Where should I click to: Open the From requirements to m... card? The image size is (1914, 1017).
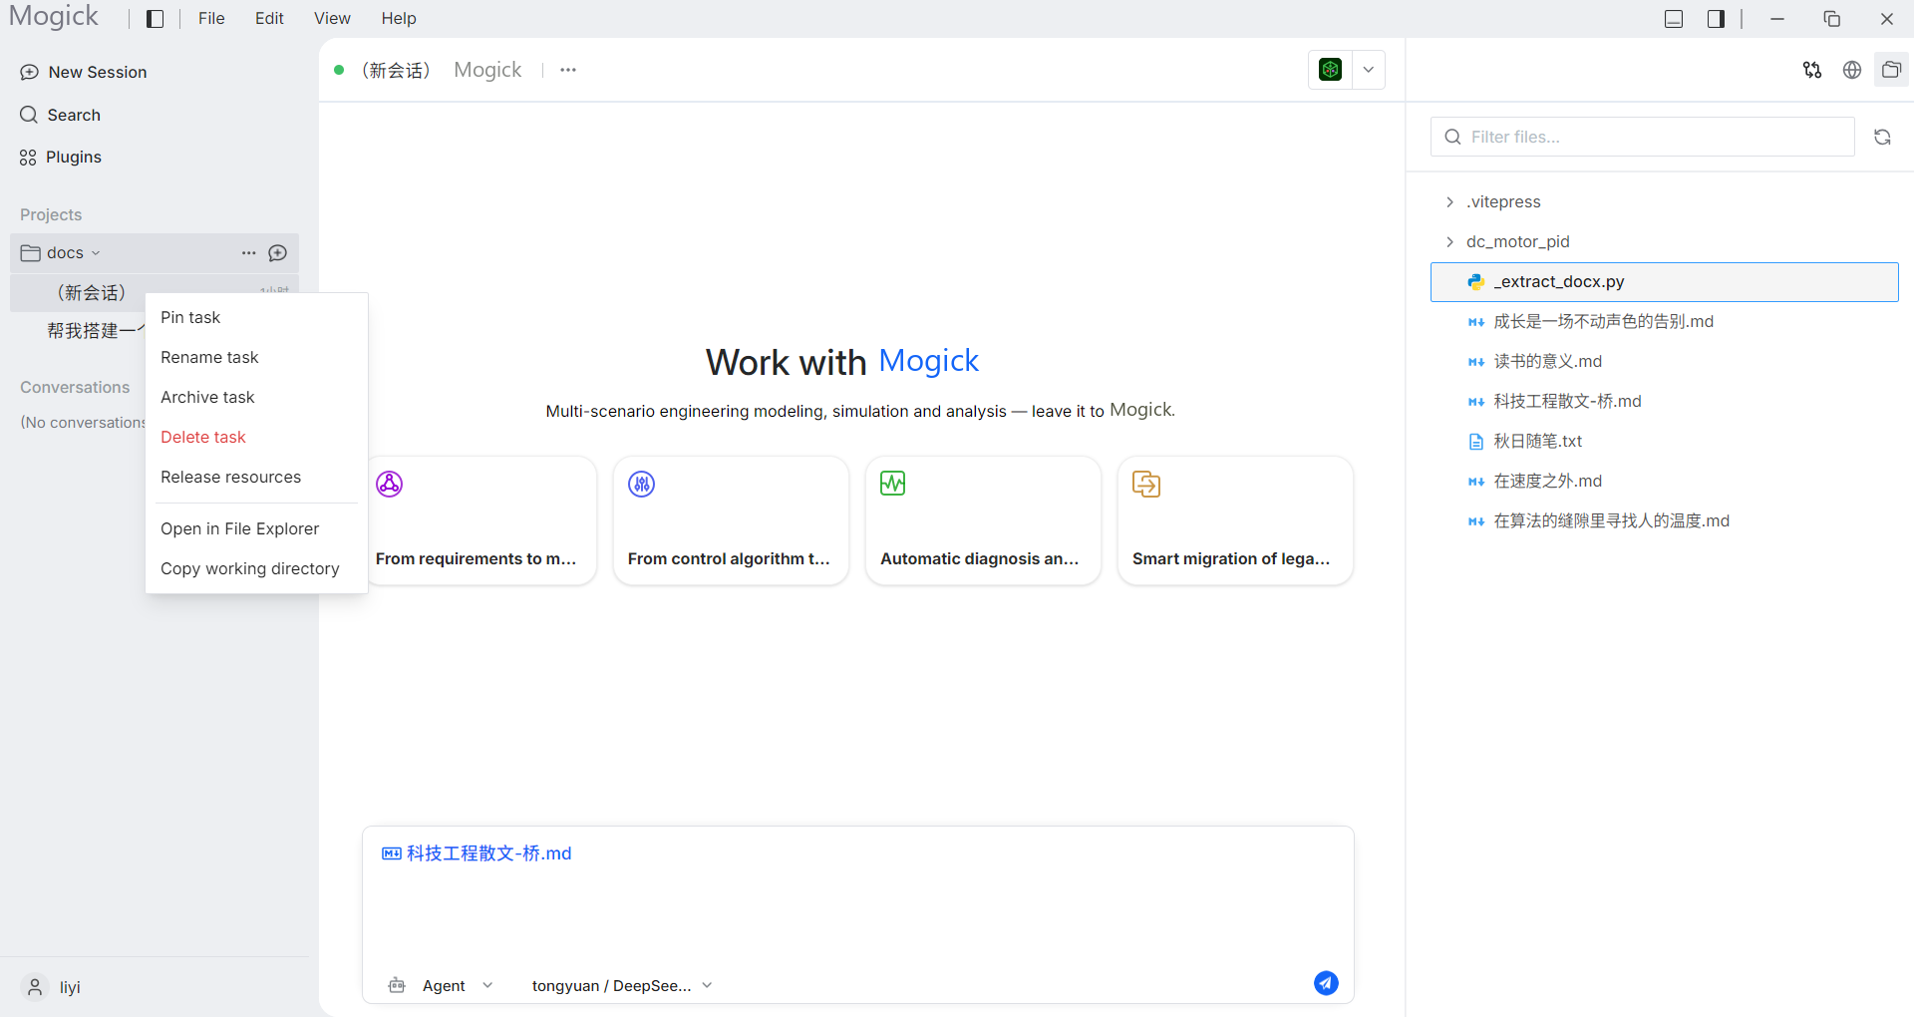[482, 520]
